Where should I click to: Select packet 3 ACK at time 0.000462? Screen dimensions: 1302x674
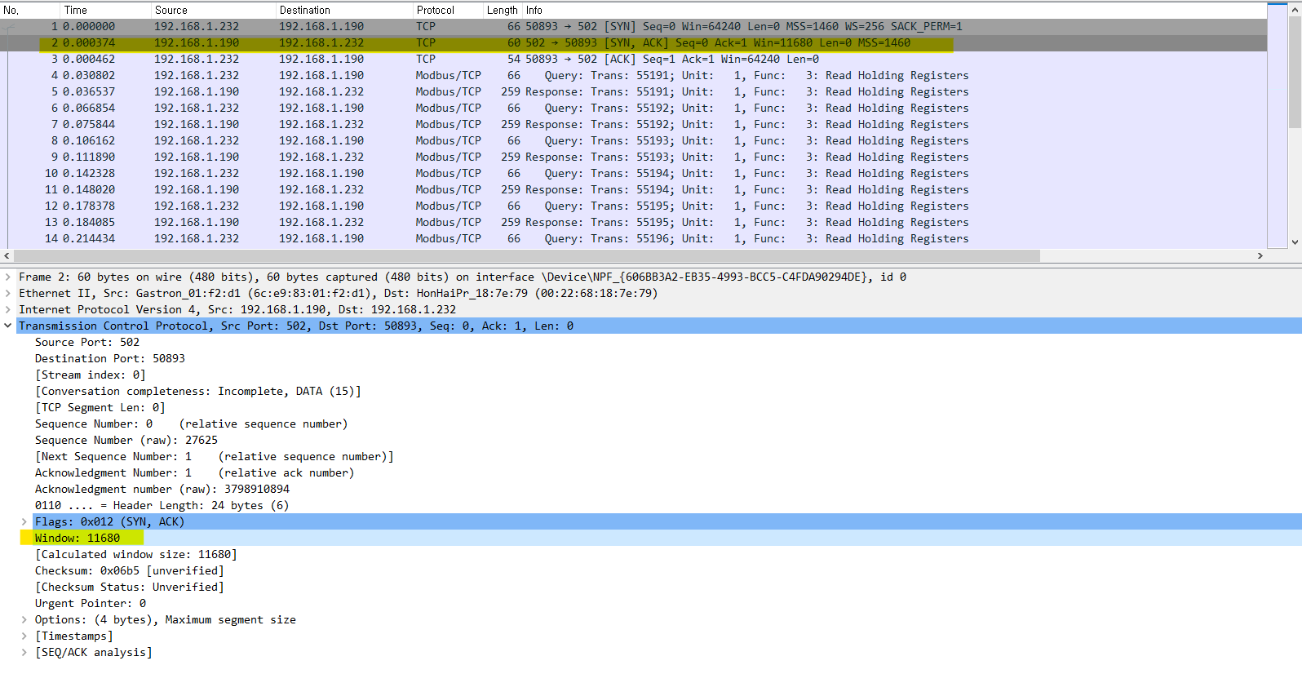(x=633, y=59)
